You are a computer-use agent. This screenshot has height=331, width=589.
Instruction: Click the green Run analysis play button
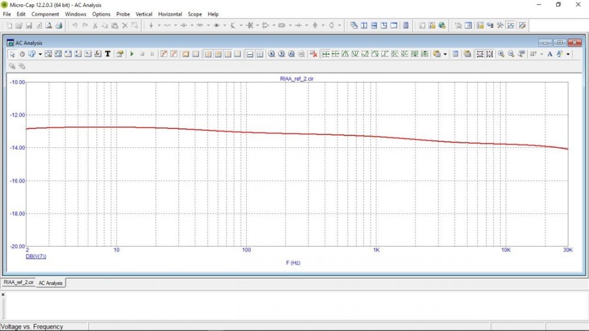coord(132,54)
